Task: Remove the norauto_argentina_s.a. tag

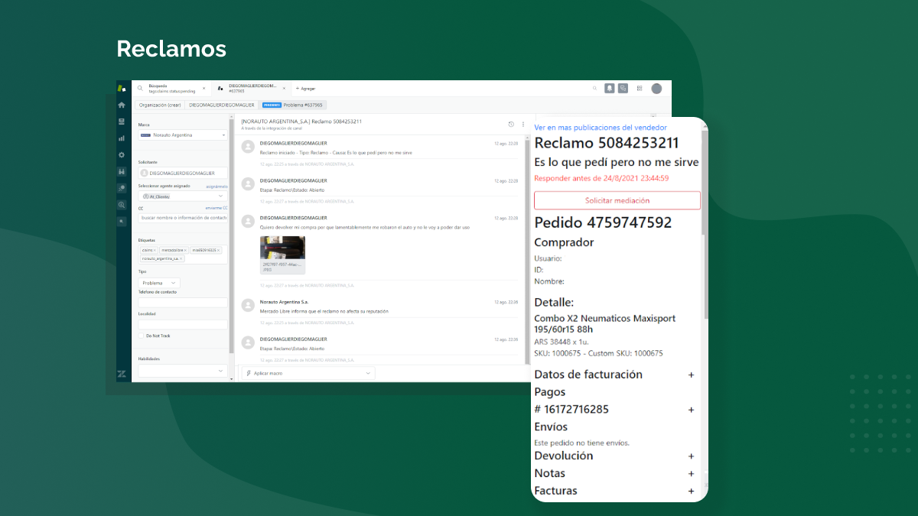Action: coord(181,258)
